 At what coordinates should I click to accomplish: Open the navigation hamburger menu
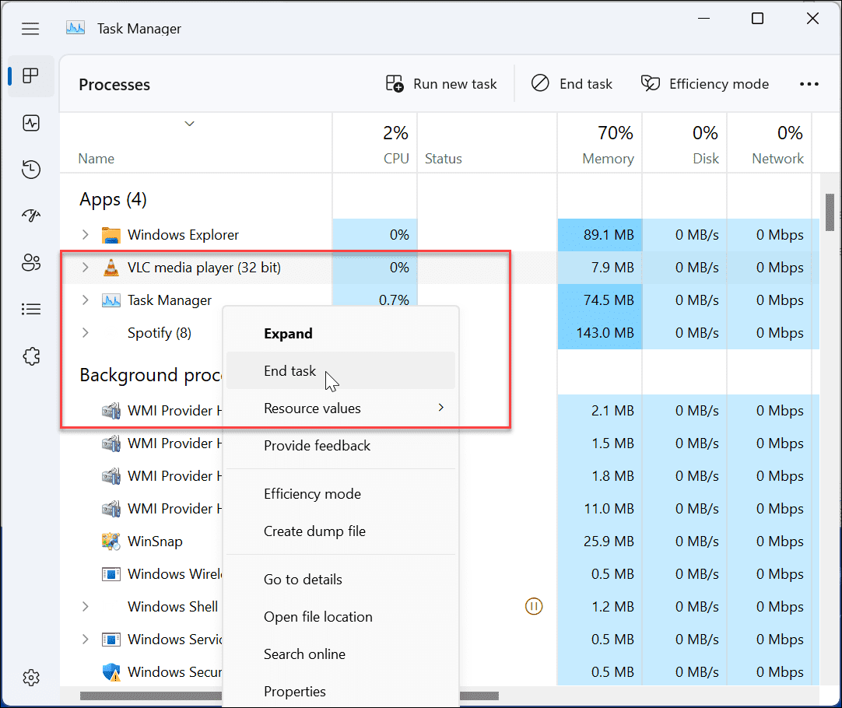(30, 29)
